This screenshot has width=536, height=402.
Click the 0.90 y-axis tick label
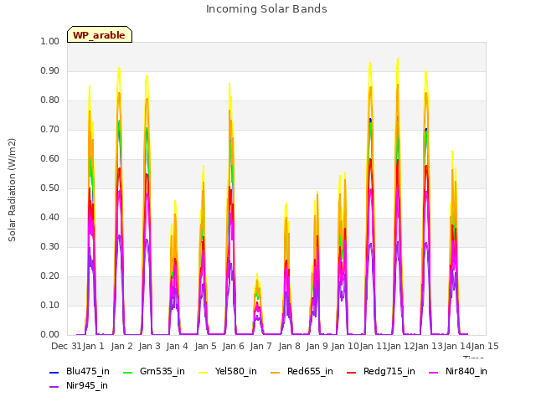click(x=50, y=70)
